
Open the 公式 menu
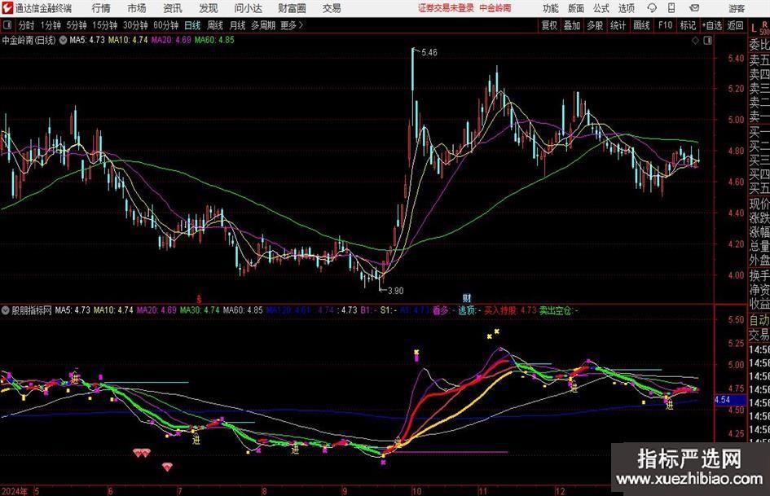pos(601,8)
